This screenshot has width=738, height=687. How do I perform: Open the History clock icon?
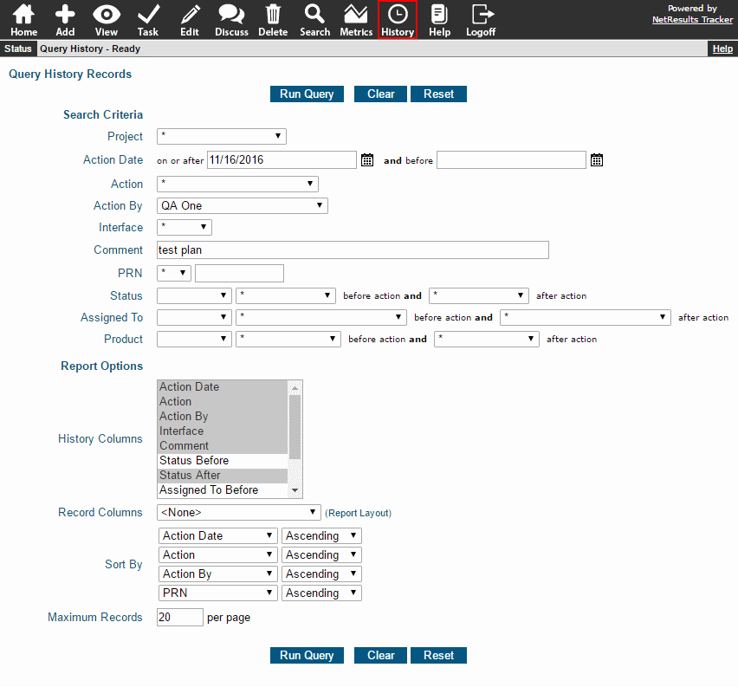398,20
